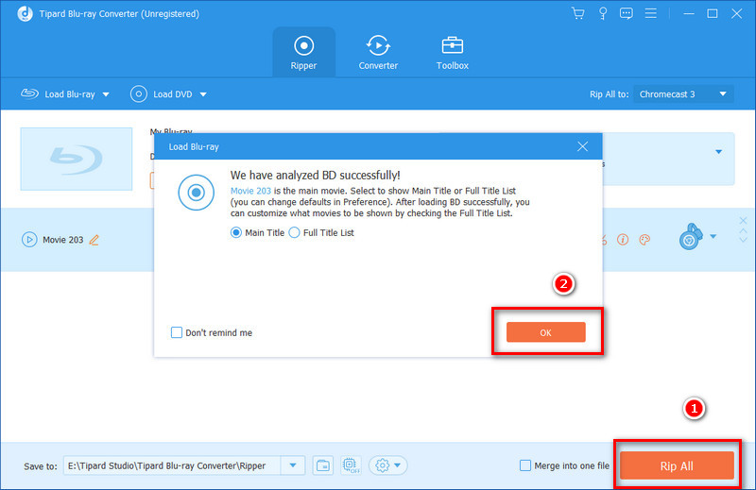Rename Movie 203 with the pencil icon
The width and height of the screenshot is (756, 490).
pos(94,240)
